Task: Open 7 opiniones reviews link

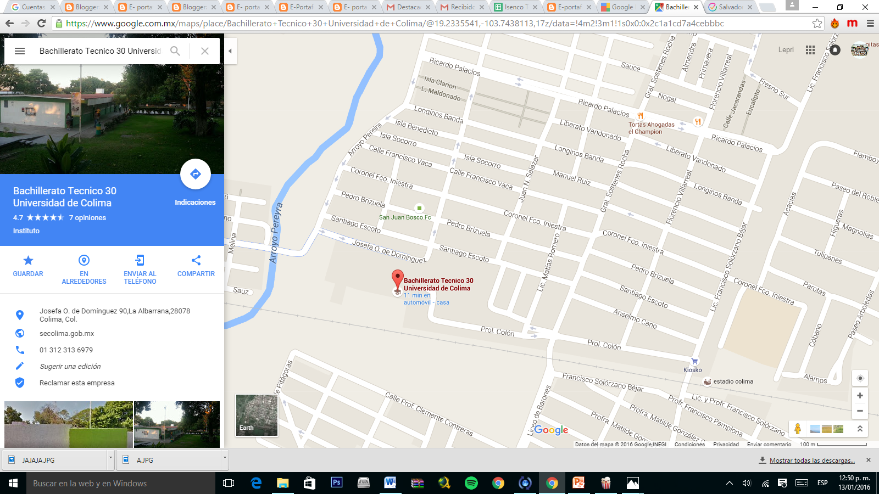Action: pyautogui.click(x=87, y=218)
